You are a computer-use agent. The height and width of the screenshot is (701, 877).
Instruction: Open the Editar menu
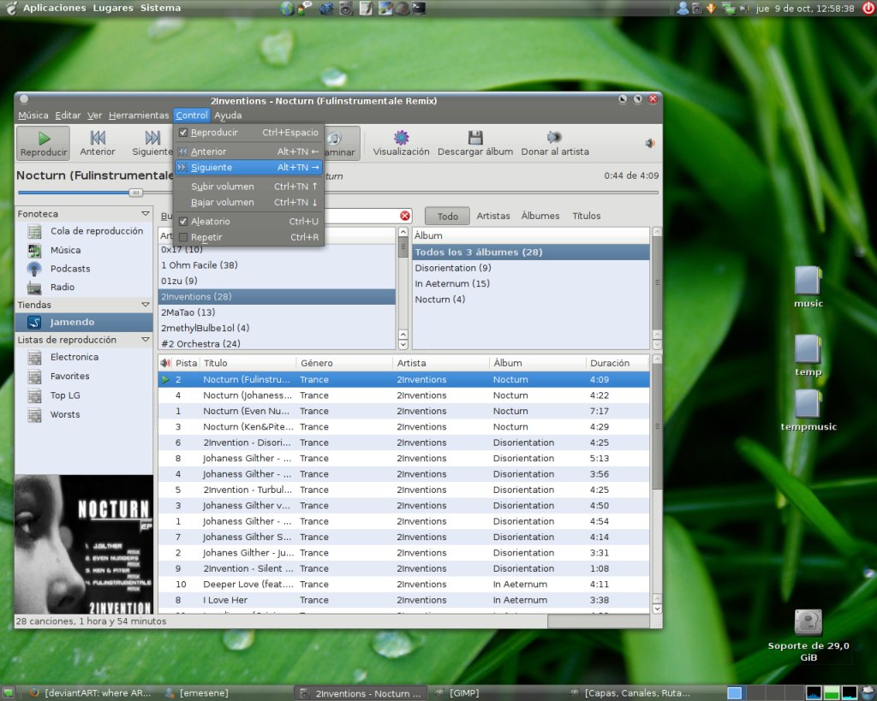68,116
